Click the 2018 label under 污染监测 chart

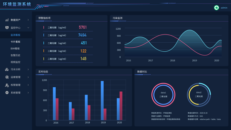pyautogui.click(x=172, y=60)
